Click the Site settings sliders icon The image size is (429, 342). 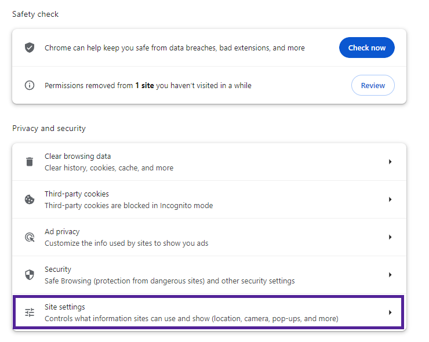(x=30, y=312)
